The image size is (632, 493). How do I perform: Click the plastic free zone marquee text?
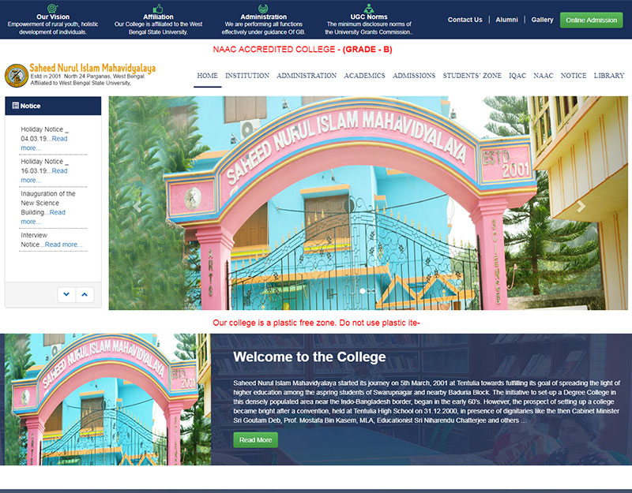click(317, 323)
